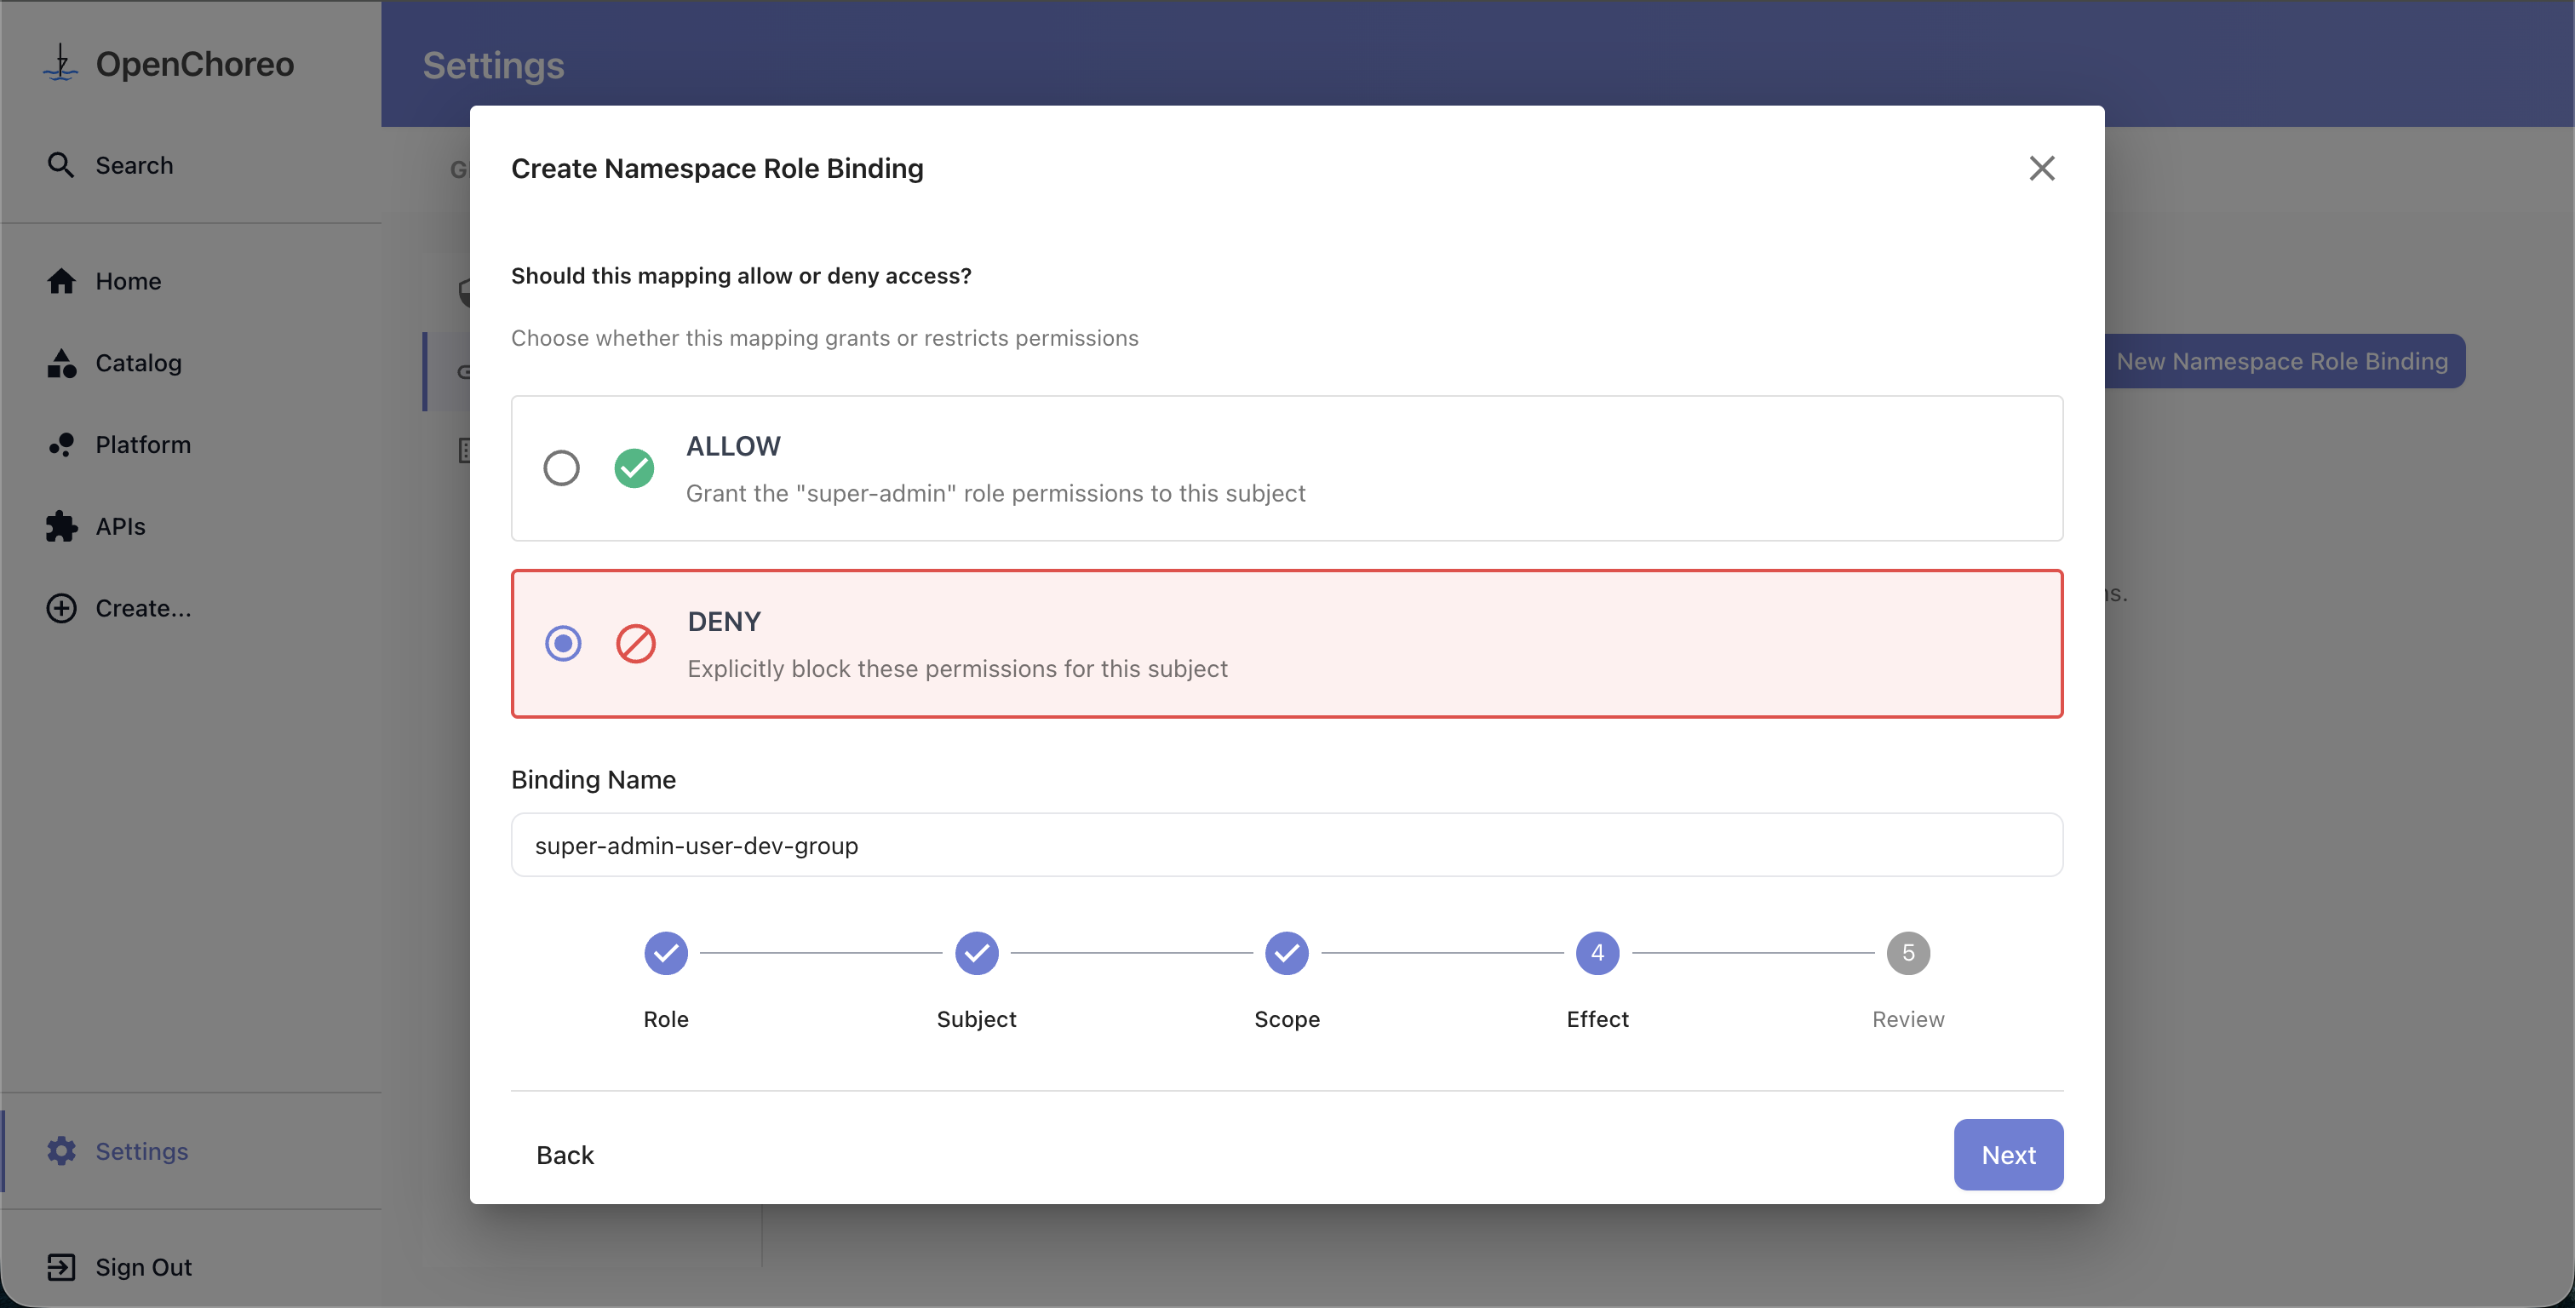The image size is (2575, 1308).
Task: Click the Sign Out arrow icon
Action: click(x=61, y=1267)
